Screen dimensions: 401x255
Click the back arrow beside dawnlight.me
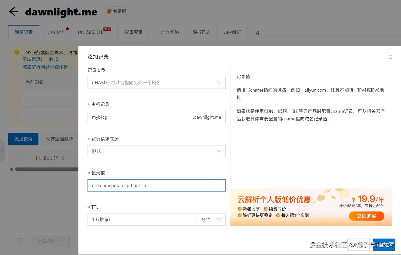14,12
